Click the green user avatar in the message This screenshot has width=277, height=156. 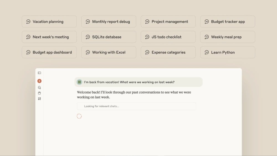click(x=79, y=82)
